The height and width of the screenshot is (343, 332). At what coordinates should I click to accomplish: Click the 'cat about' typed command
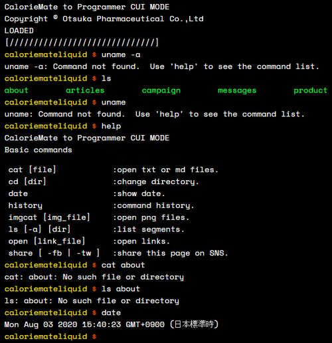(123, 265)
